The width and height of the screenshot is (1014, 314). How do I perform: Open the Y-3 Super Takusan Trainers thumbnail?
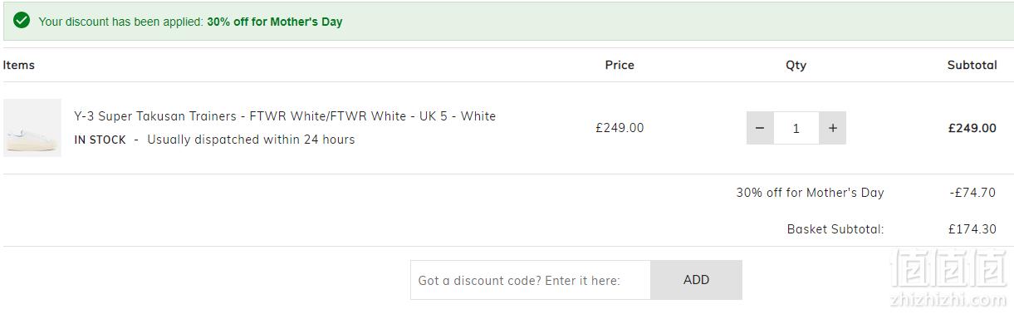pyautogui.click(x=32, y=128)
